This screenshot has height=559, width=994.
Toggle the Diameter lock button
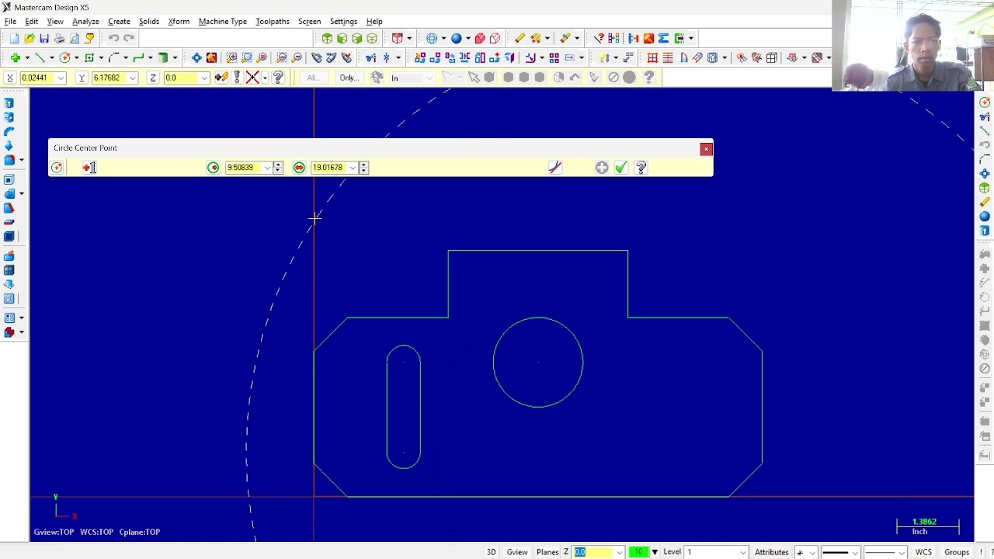(300, 168)
